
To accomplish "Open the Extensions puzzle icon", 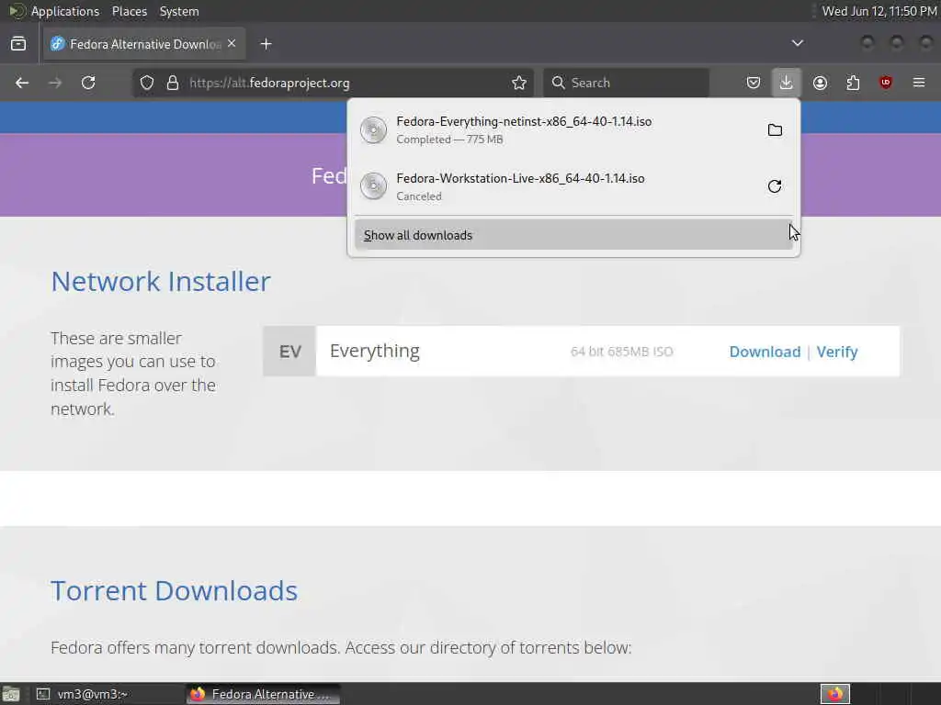I will (853, 83).
